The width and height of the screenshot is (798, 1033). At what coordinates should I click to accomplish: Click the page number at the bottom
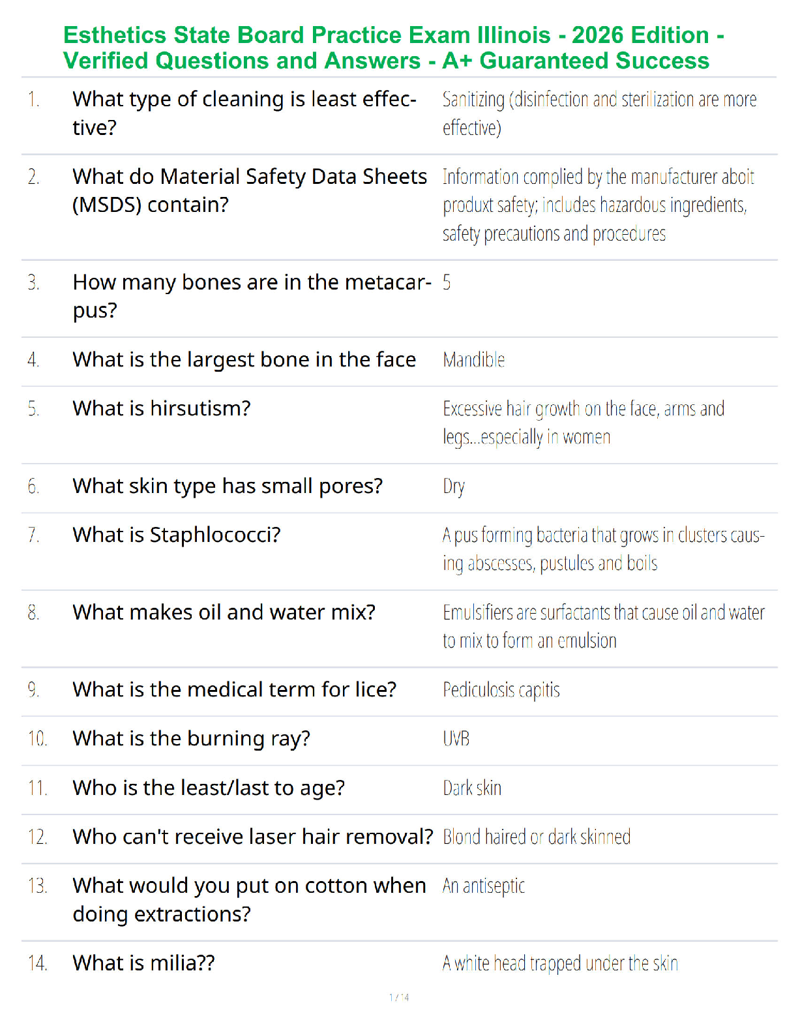pos(399,997)
